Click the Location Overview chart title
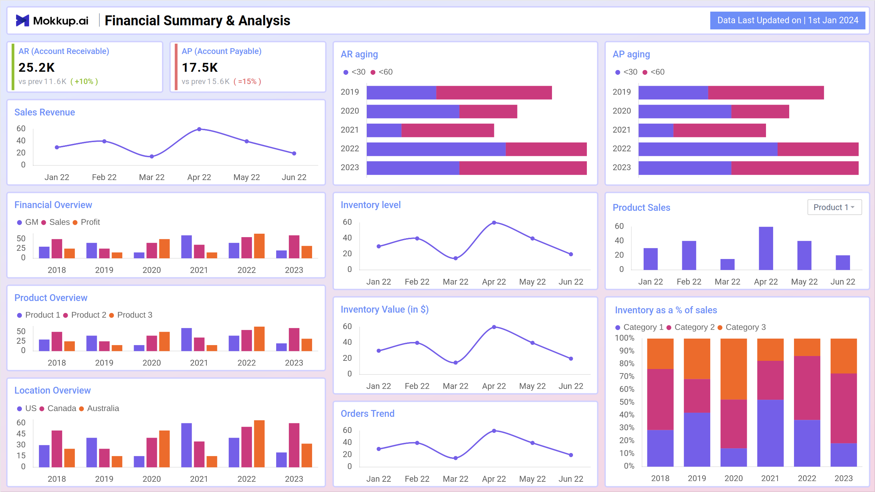 52,390
